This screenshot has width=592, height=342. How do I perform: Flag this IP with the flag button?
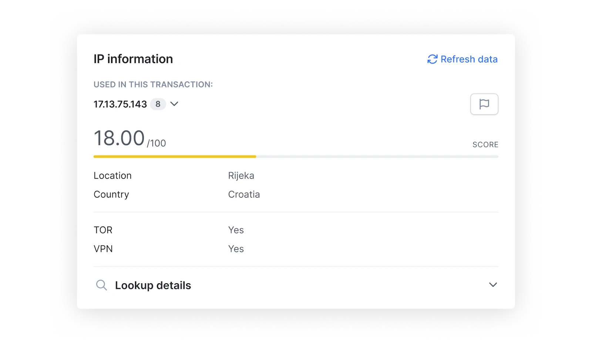pos(484,104)
